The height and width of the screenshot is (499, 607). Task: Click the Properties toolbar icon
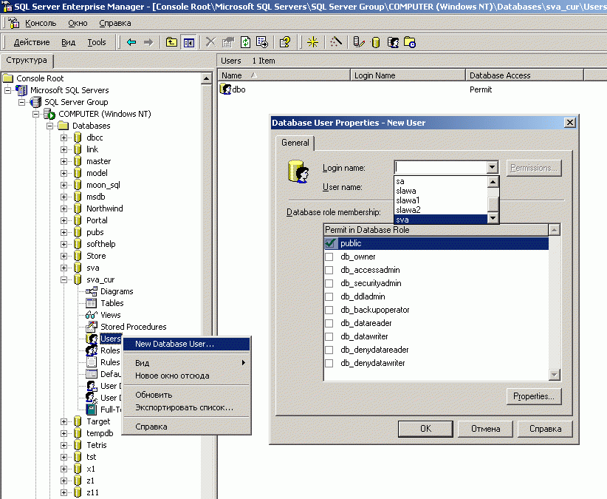tap(228, 42)
